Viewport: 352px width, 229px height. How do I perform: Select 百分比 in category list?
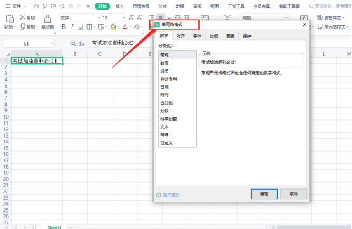click(177, 103)
